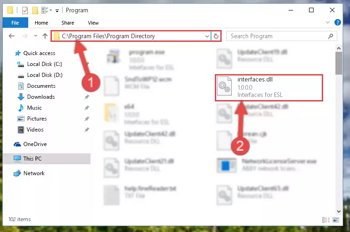Go up one folder level
This screenshot has width=350, height=232.
click(45, 36)
